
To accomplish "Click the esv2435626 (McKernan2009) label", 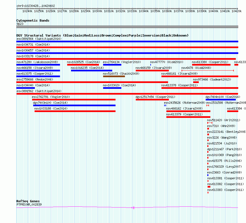I will pos(185,103).
